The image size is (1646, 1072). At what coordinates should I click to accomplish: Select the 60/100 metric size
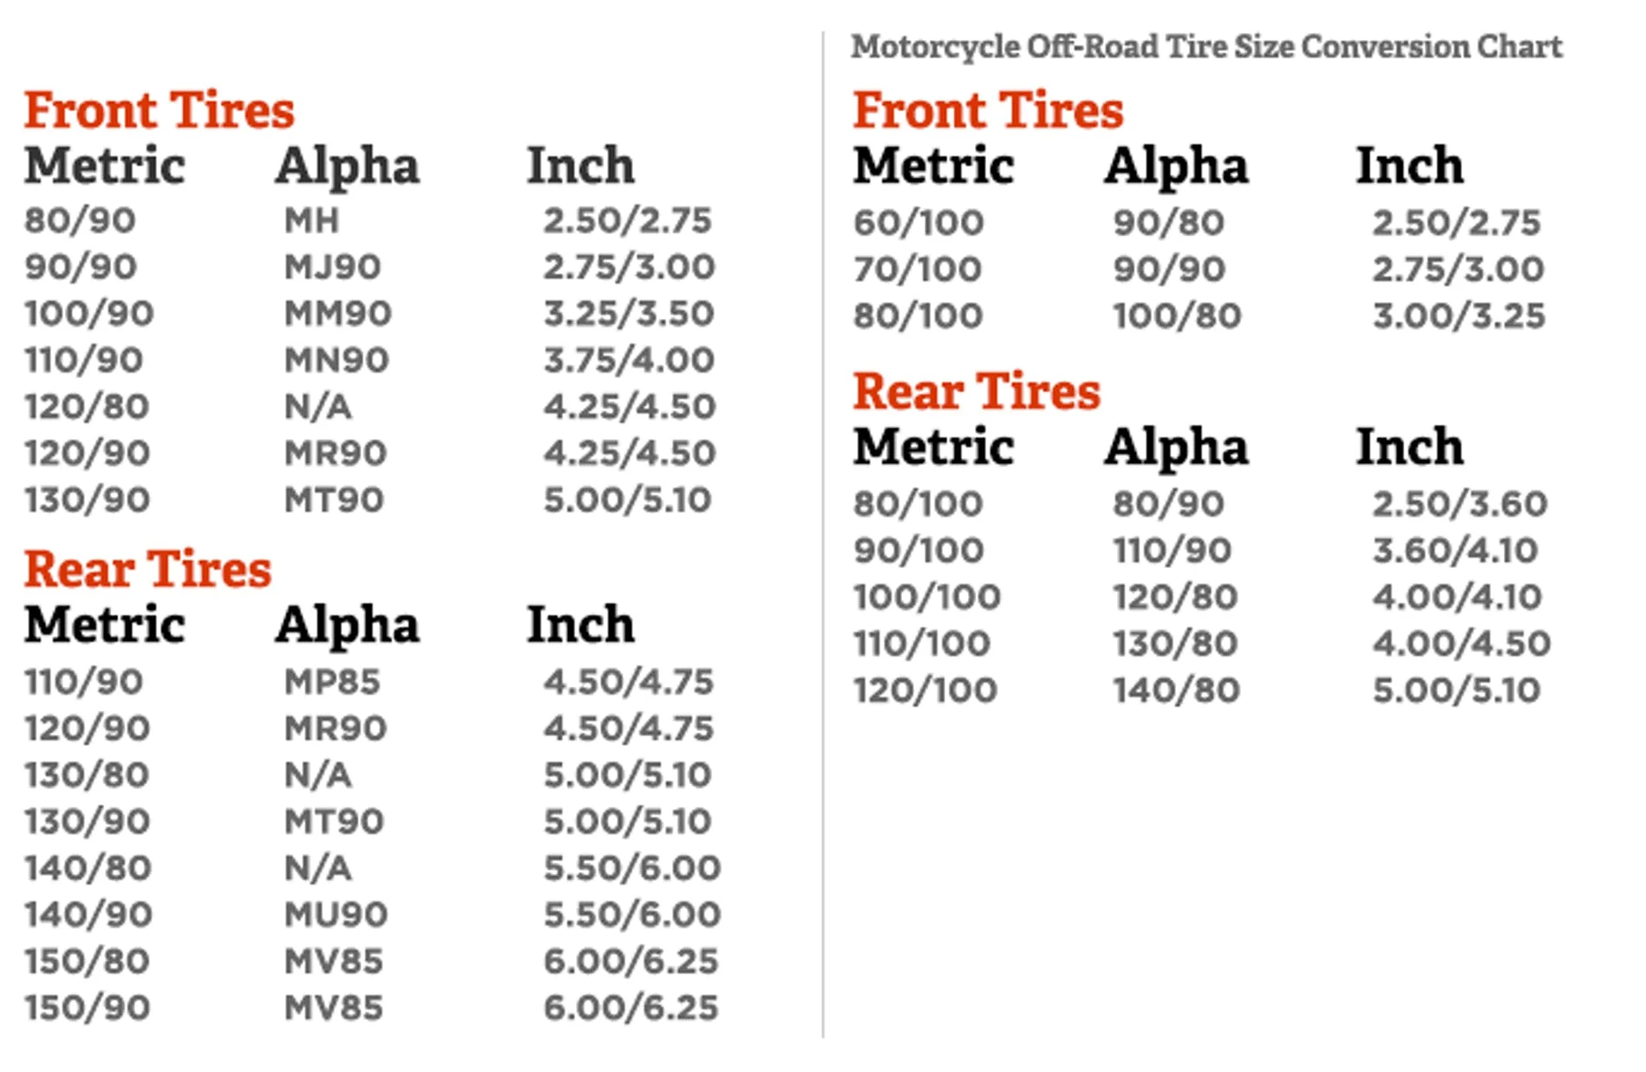[918, 223]
